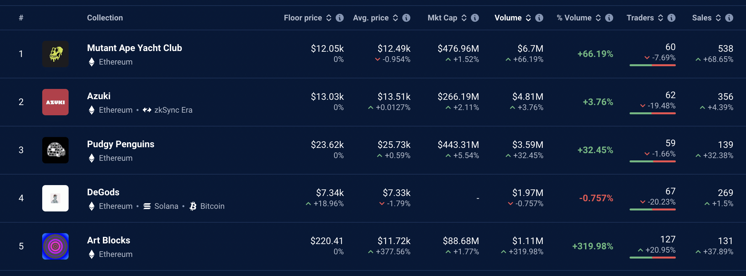Click the Art Blocks traders ratio bar
Screen dimensions: 746x276
click(x=653, y=258)
